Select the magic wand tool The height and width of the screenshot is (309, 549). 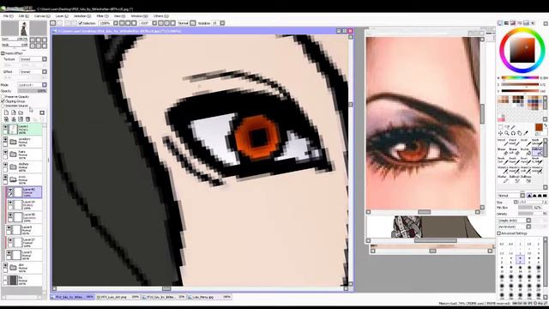513,127
